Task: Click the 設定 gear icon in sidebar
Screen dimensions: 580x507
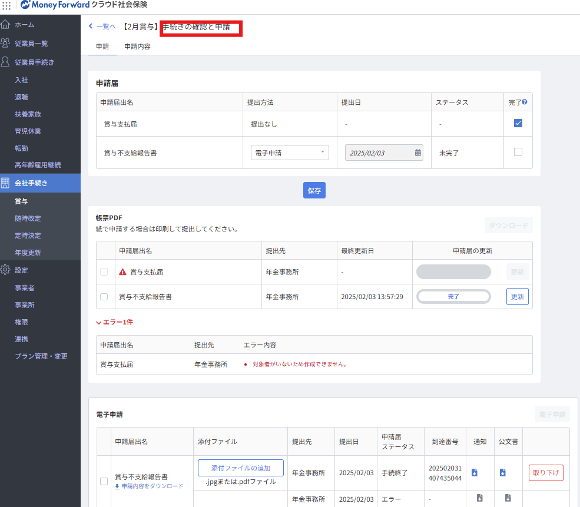Action: pos(6,270)
